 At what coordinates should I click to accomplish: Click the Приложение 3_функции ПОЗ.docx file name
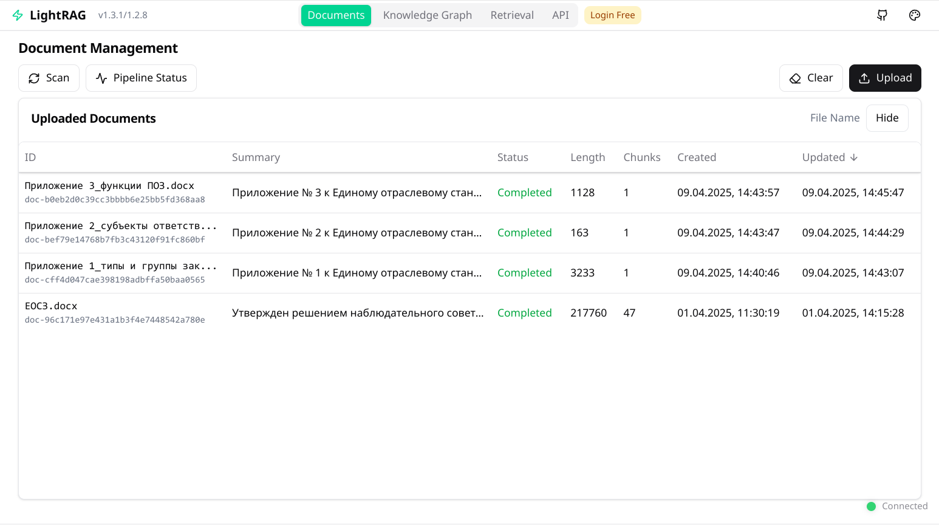click(109, 186)
